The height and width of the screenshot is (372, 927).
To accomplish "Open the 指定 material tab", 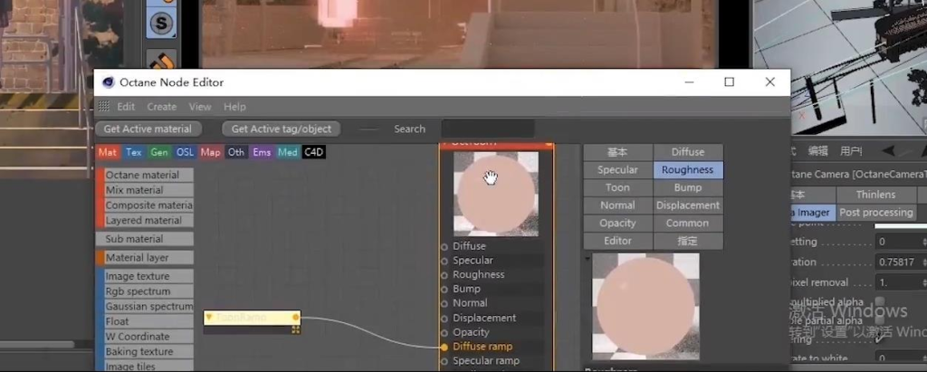I will point(688,241).
